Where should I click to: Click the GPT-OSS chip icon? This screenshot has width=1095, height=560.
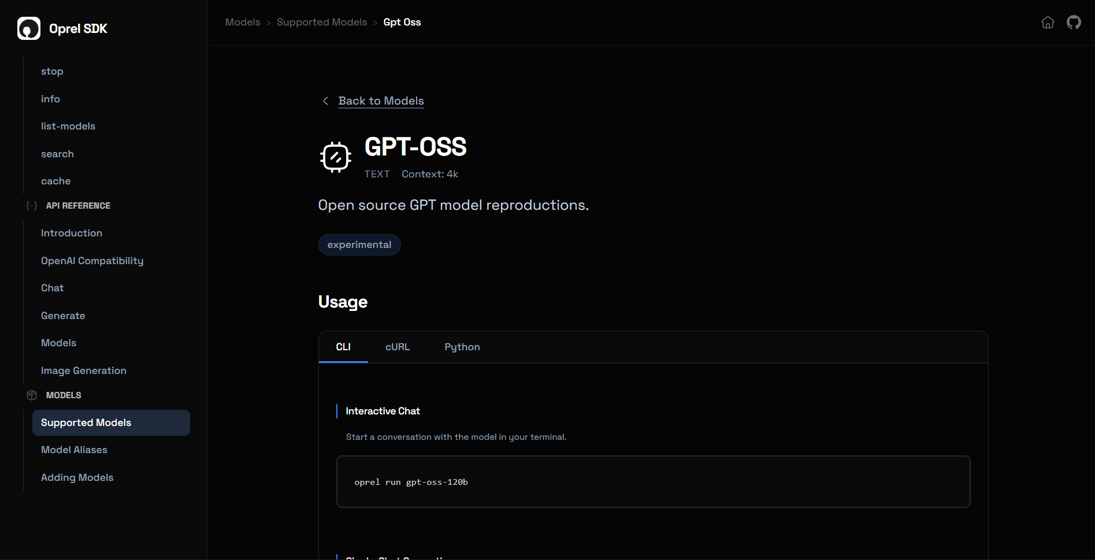click(x=335, y=157)
